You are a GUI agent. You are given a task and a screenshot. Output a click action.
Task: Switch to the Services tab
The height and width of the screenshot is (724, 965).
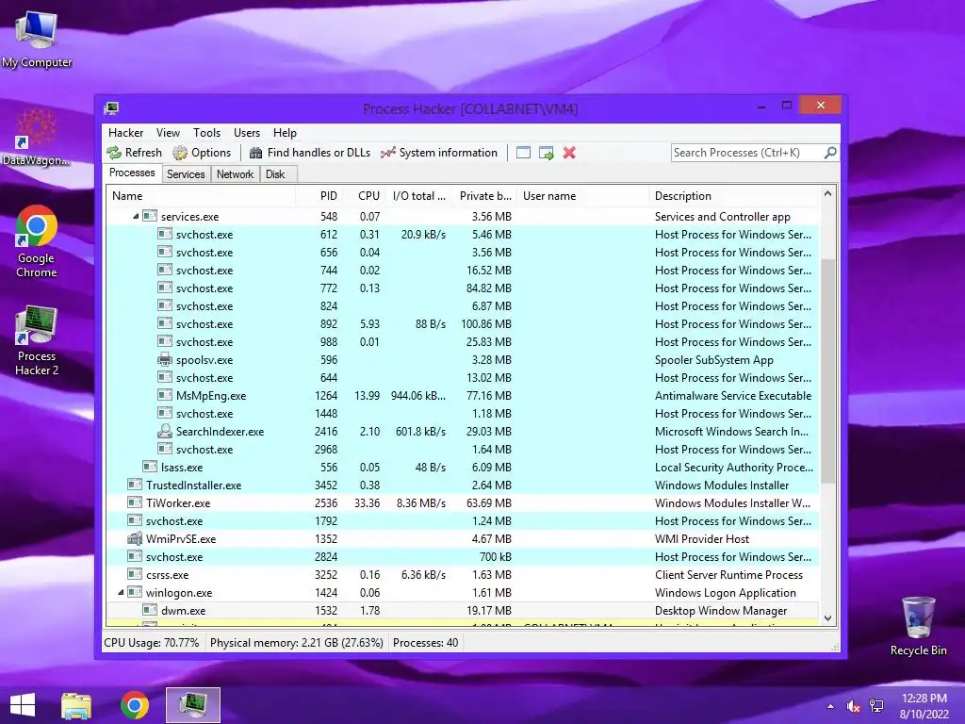tap(186, 174)
